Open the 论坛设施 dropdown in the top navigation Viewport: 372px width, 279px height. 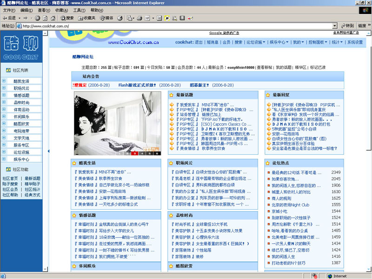[256, 42]
